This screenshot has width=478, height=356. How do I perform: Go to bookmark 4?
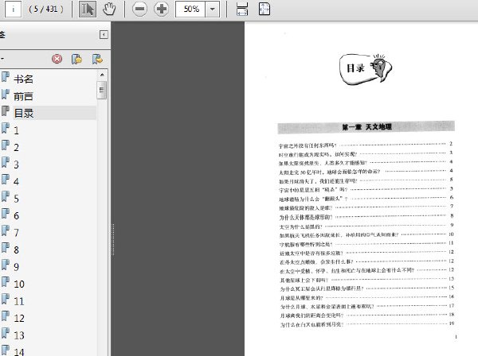pyautogui.click(x=16, y=182)
